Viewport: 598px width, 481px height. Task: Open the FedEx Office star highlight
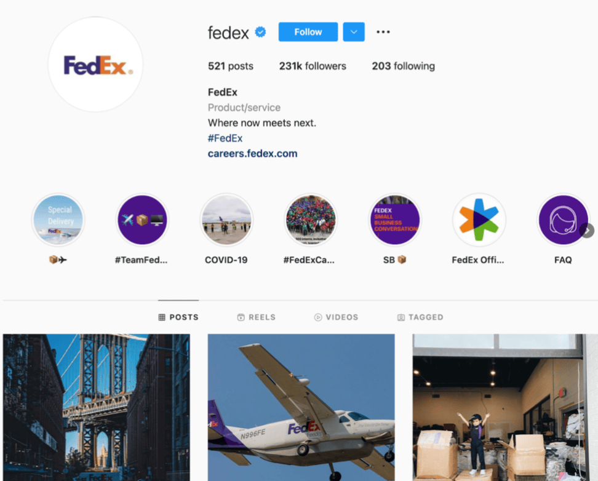coord(479,220)
